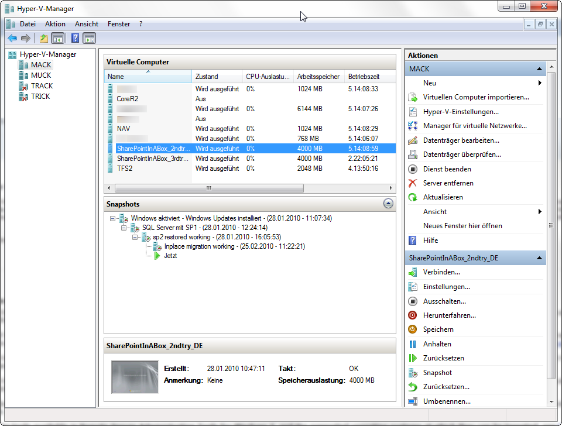Click the Herunterfahren shutdown icon

click(x=413, y=315)
